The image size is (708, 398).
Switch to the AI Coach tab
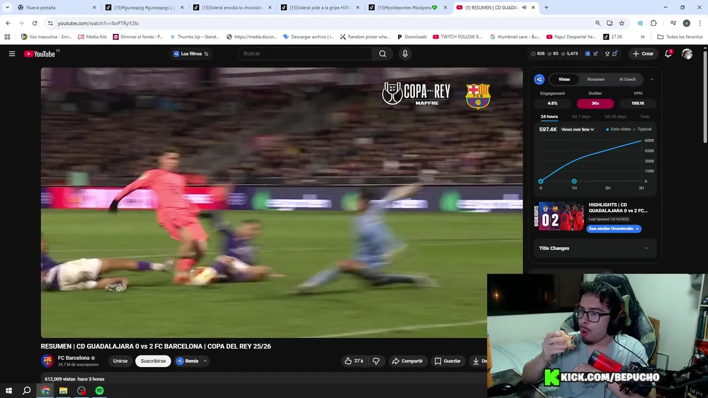[627, 79]
